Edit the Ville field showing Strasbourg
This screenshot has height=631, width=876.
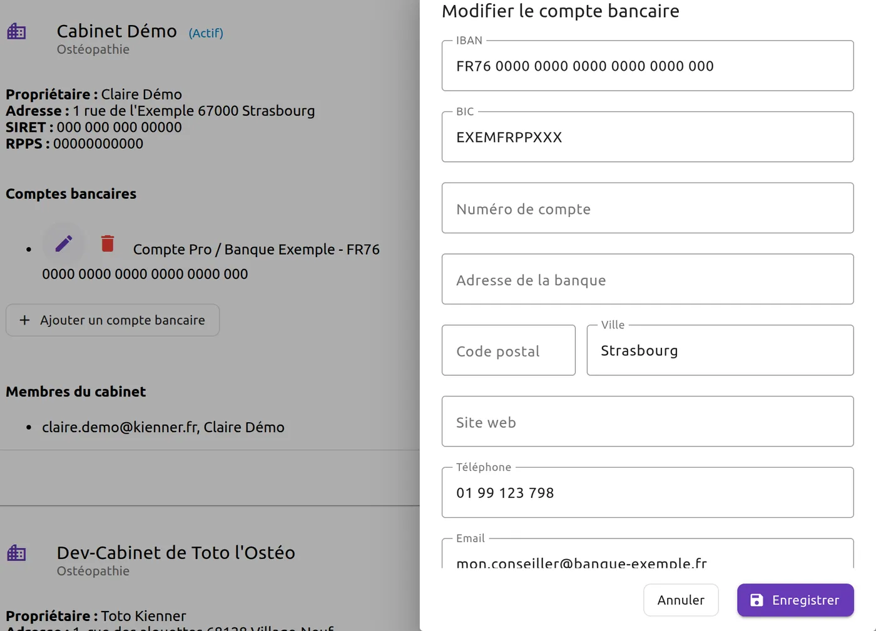tap(720, 350)
